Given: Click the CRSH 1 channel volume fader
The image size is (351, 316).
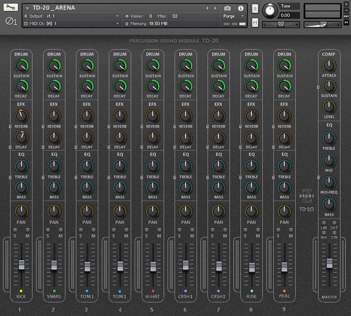Looking at the screenshot, I should 185,266.
